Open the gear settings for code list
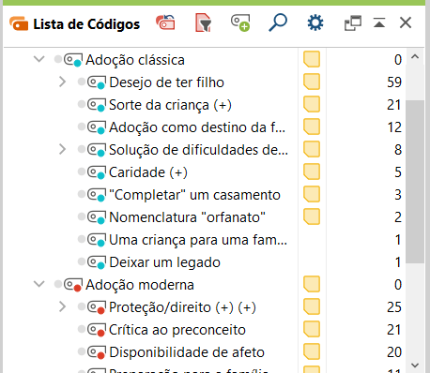Viewport: 430px width, 373px height. click(315, 22)
